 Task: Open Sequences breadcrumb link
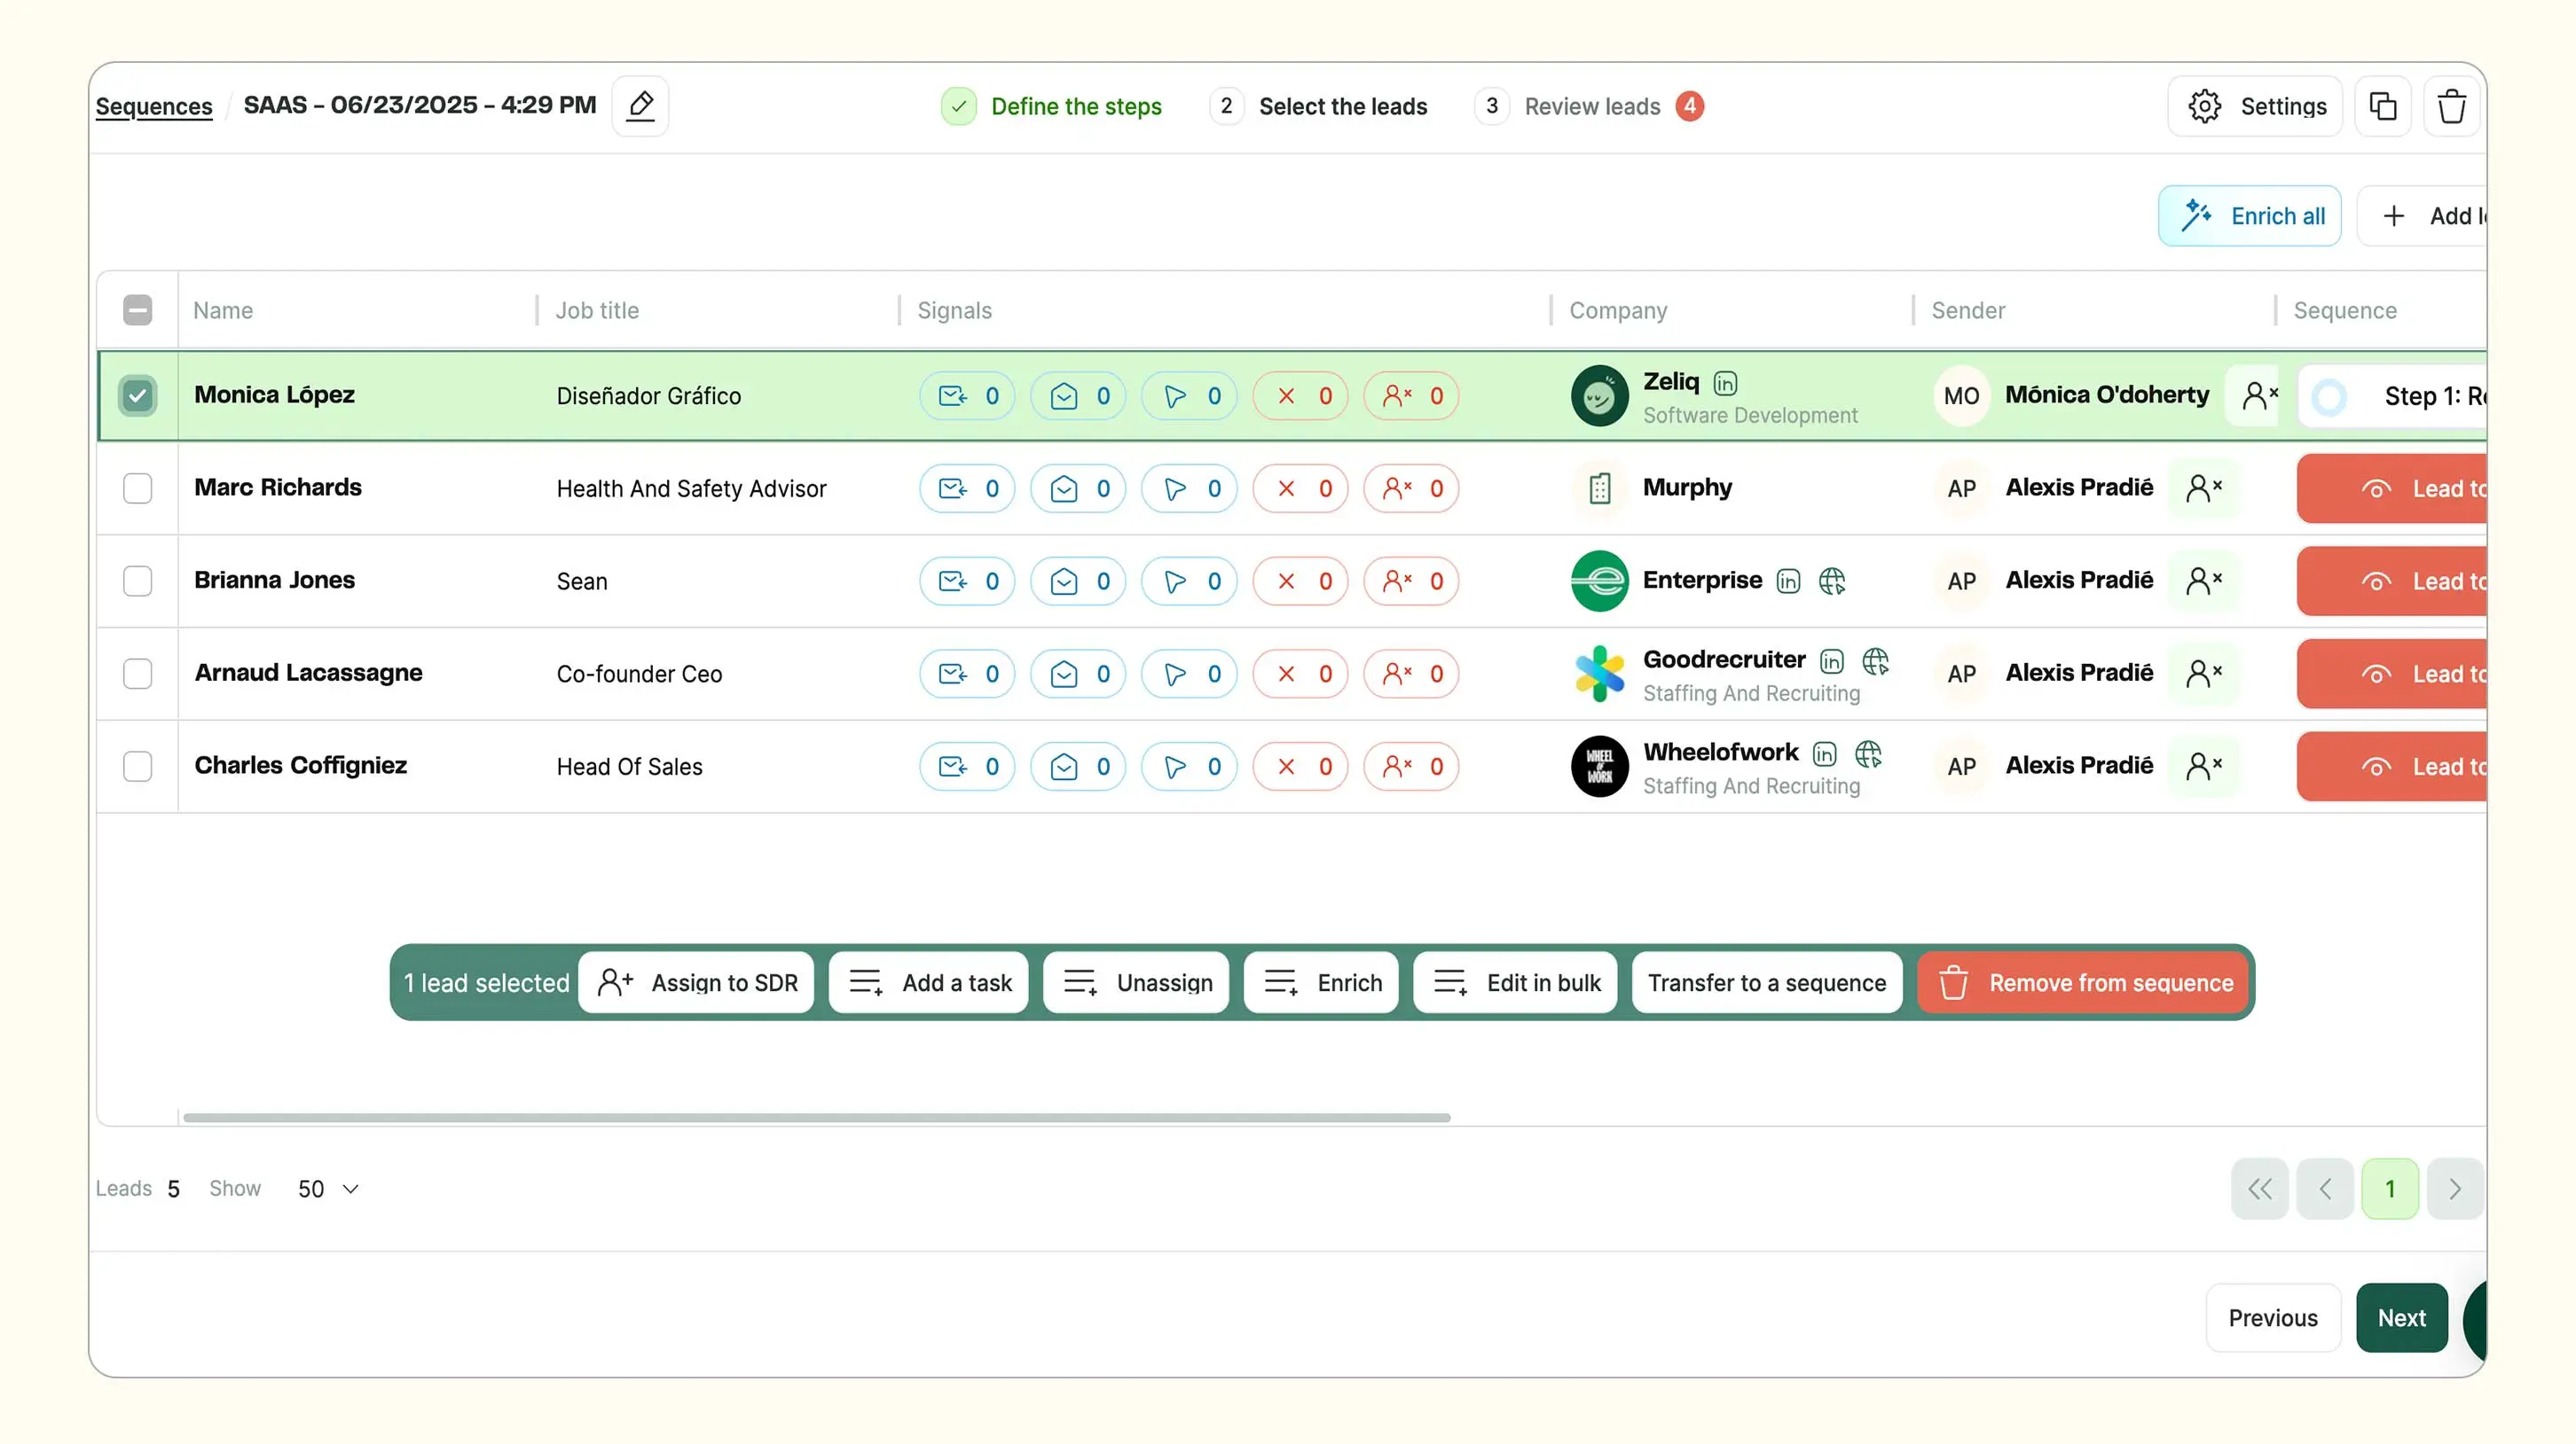coord(154,105)
